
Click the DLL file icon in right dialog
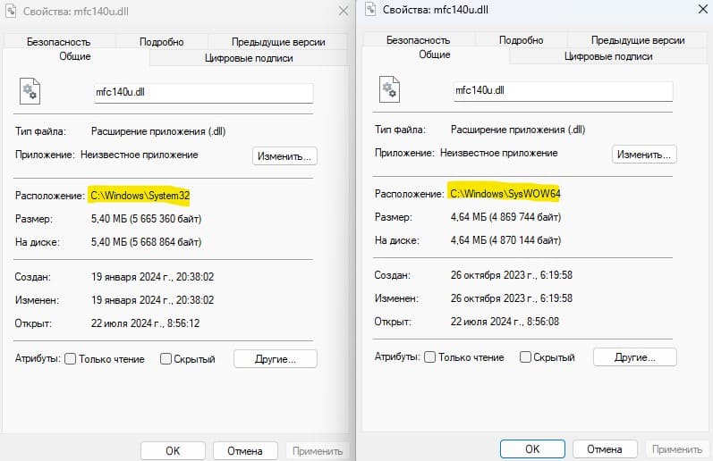tap(390, 89)
